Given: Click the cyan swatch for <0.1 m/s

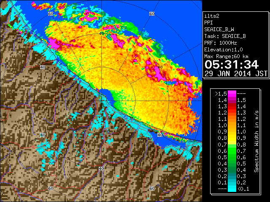Looking at the screenshot, I should 232,189.
